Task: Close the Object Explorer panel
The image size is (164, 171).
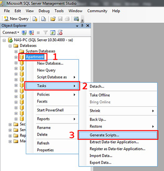Action: pos(88,26)
